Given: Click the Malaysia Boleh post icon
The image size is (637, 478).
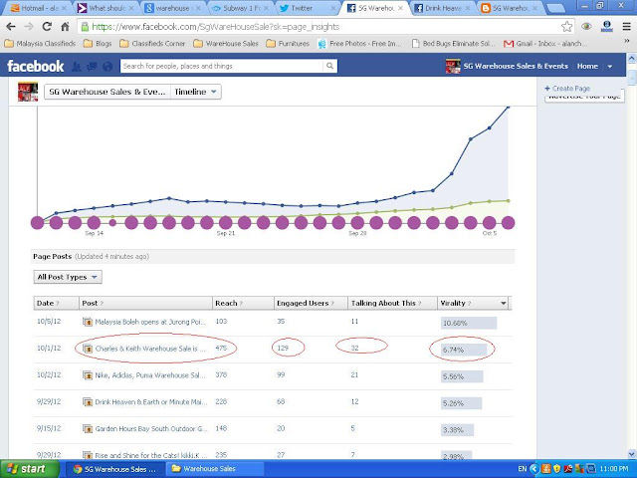Looking at the screenshot, I should [88, 322].
